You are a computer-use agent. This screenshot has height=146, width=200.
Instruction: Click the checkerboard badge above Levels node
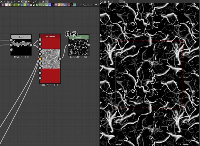(74, 34)
